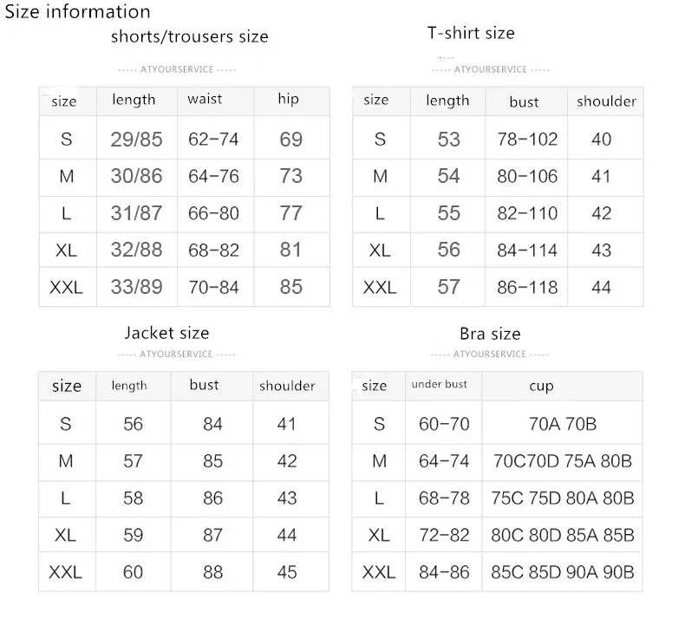This screenshot has width=685, height=619.
Task: Click the 'Bra size' title
Action: 490,334
